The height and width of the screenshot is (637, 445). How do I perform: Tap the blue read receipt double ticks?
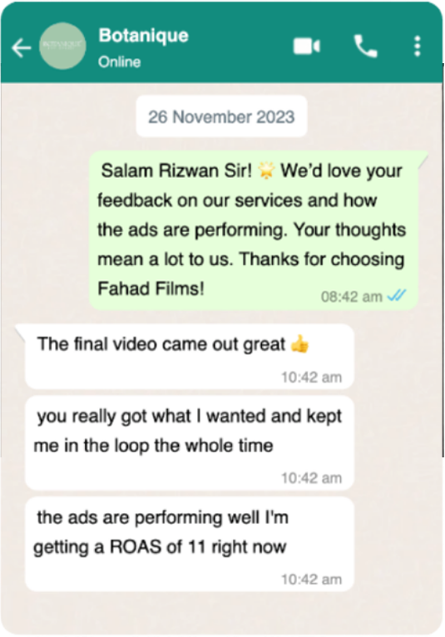coord(397,296)
